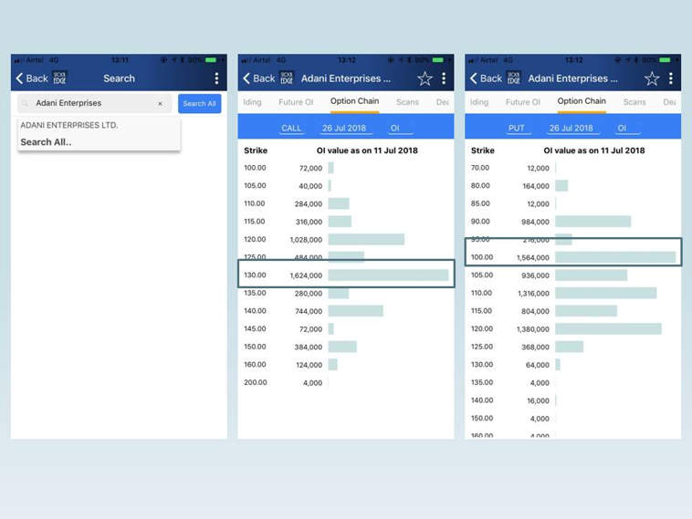Click PUT strike 80.00

click(x=480, y=186)
